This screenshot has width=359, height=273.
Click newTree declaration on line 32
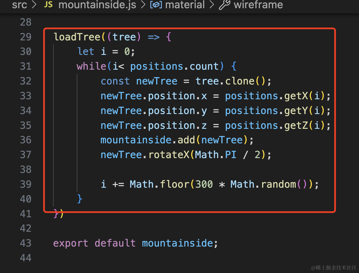(157, 81)
